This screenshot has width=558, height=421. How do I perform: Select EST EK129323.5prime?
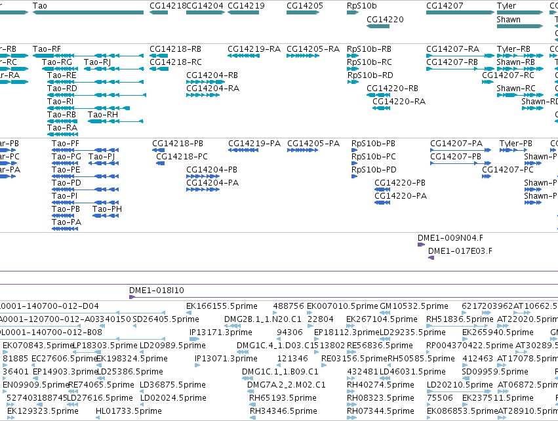[x=10, y=418]
